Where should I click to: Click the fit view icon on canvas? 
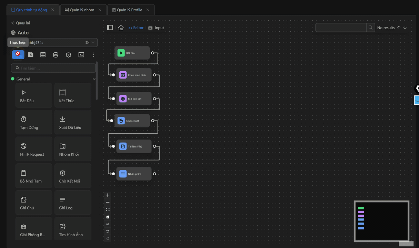tap(108, 209)
